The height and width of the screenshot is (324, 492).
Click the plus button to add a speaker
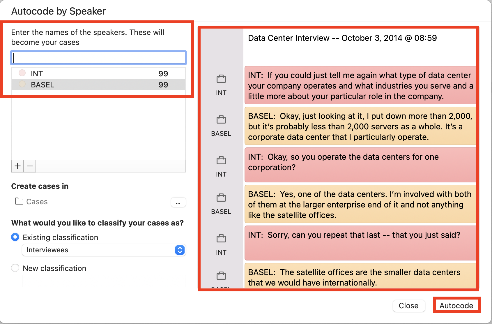click(x=17, y=166)
